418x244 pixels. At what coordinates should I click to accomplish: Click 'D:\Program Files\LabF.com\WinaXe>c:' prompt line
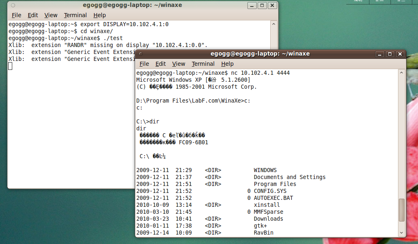pos(193,101)
